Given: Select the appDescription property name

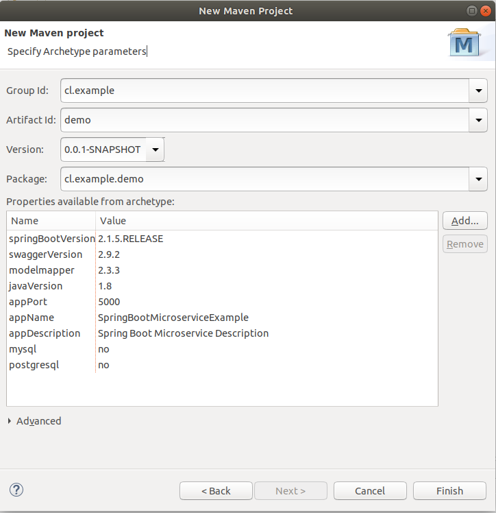Looking at the screenshot, I should 45,333.
